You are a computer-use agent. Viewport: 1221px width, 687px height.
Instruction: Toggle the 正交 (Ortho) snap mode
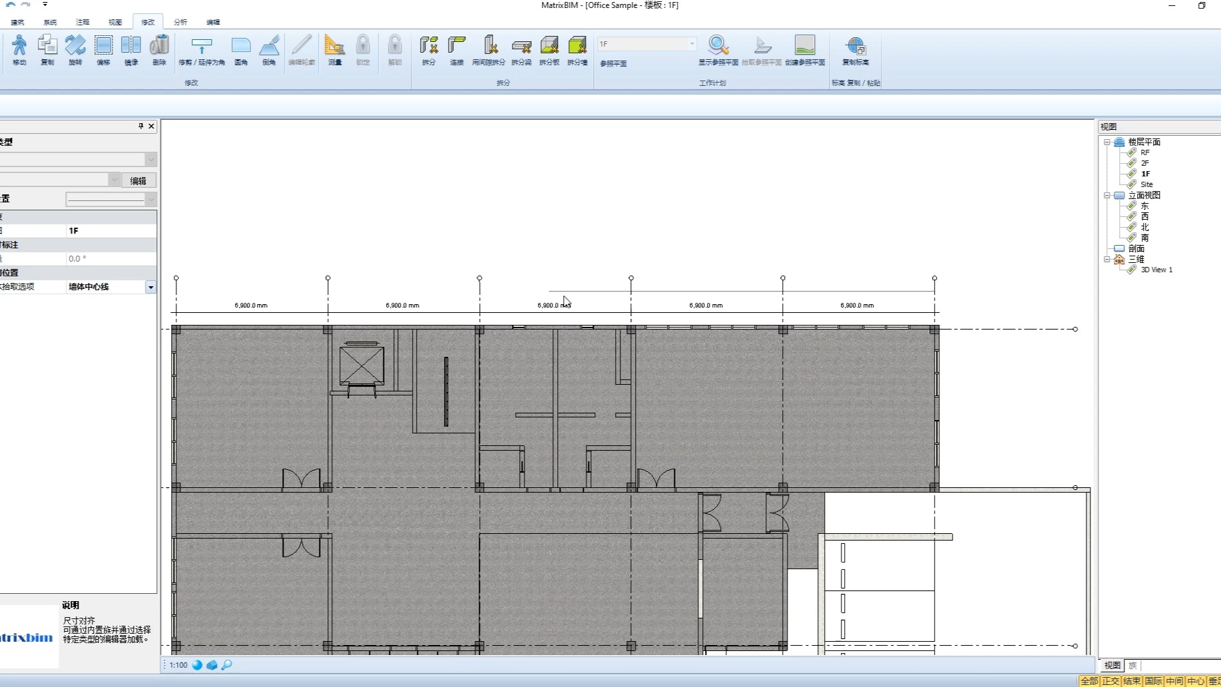pyautogui.click(x=1110, y=681)
